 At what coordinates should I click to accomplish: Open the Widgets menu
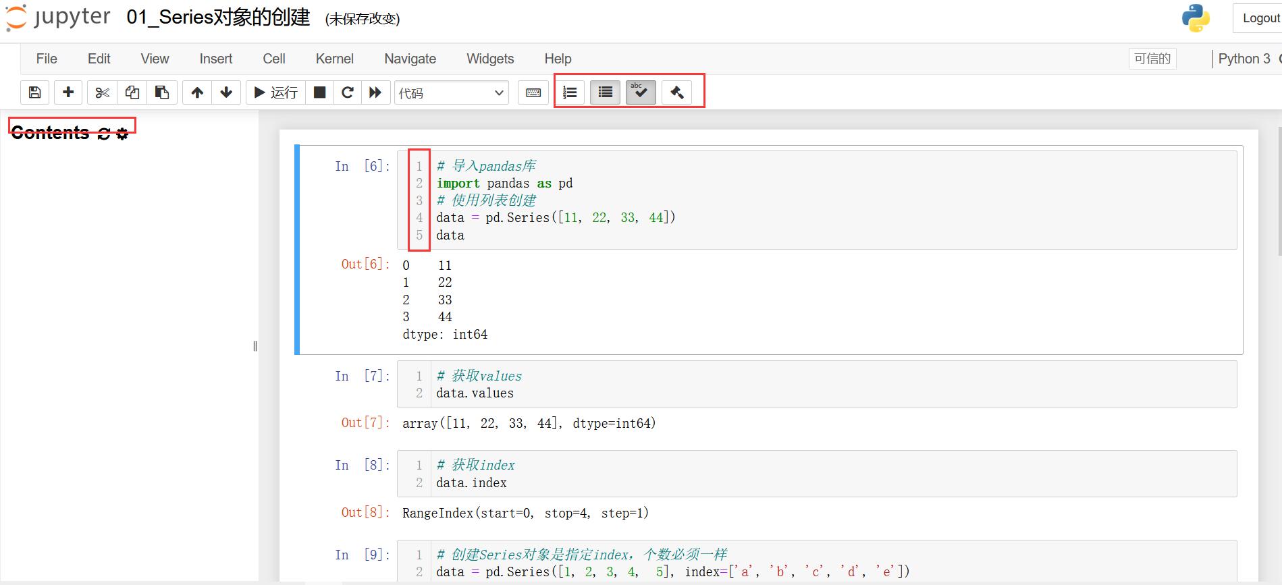coord(490,59)
